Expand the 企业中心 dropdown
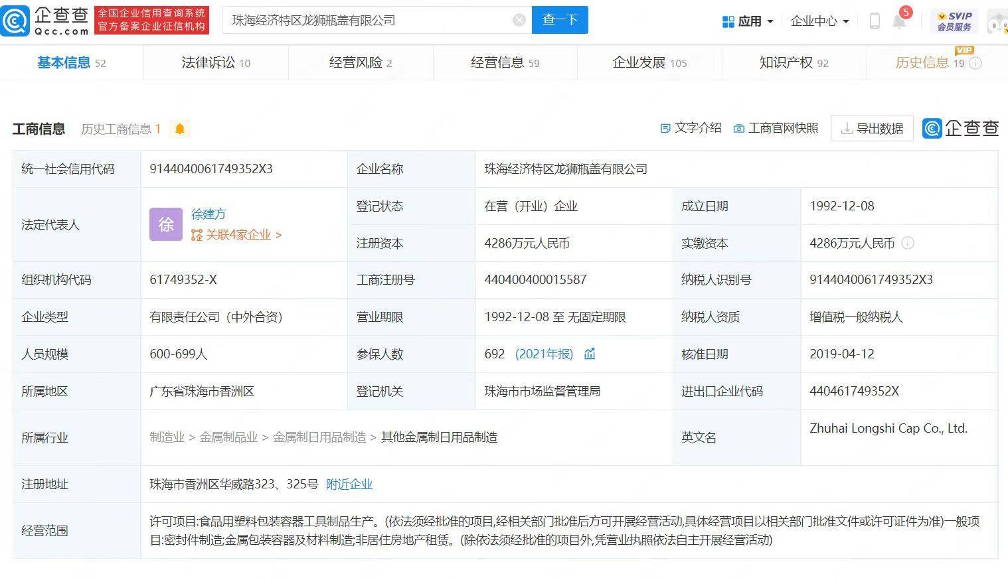Viewport: 1008px width, 578px height. point(820,21)
